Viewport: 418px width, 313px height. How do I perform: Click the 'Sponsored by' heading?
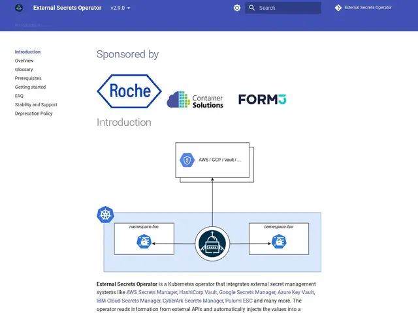128,54
